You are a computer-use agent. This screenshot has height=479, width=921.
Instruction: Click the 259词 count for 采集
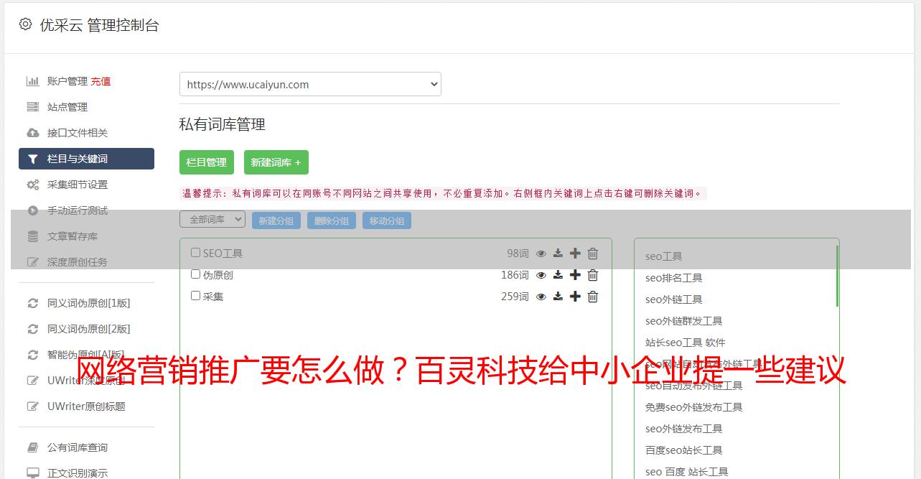coord(515,297)
